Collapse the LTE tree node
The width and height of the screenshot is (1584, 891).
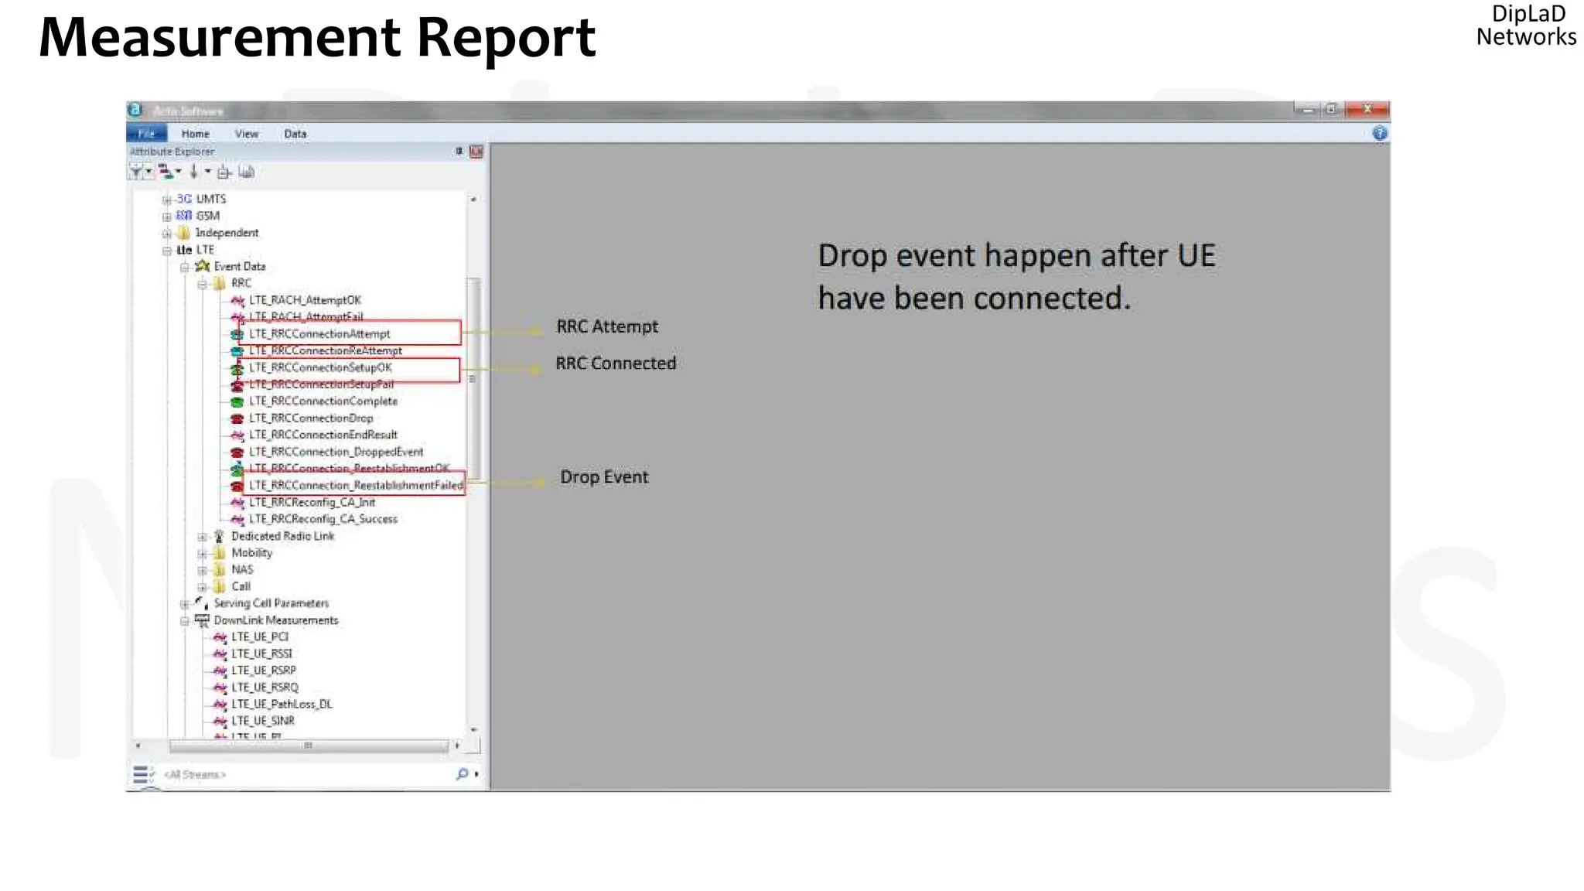(x=166, y=251)
